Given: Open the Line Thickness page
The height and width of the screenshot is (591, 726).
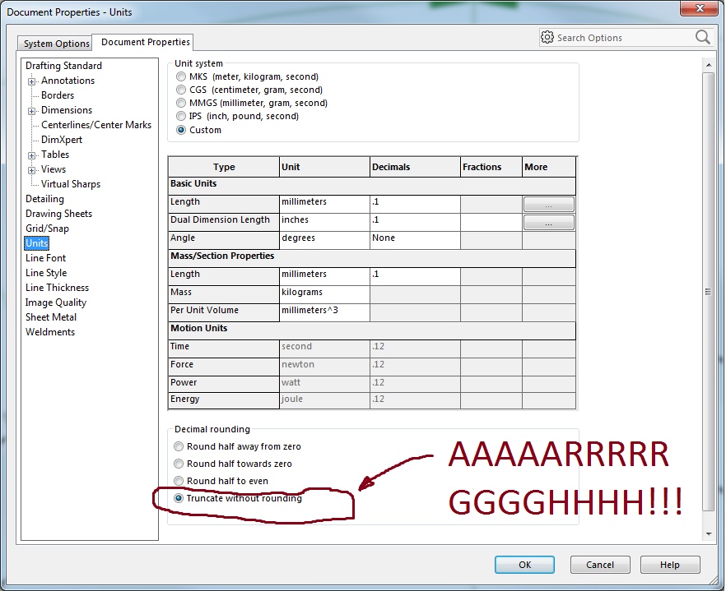Looking at the screenshot, I should click(57, 288).
